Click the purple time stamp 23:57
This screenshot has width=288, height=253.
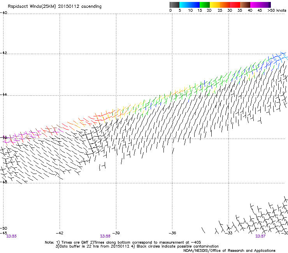(260, 236)
